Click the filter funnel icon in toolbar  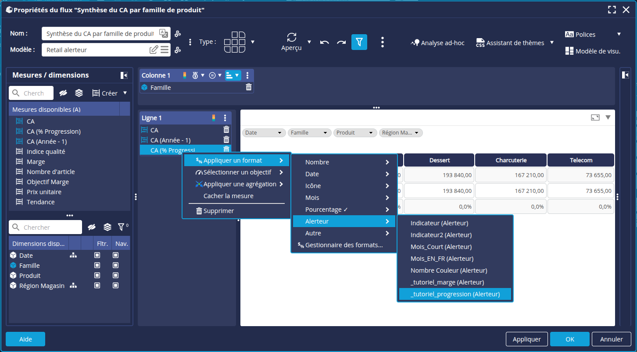pos(359,42)
